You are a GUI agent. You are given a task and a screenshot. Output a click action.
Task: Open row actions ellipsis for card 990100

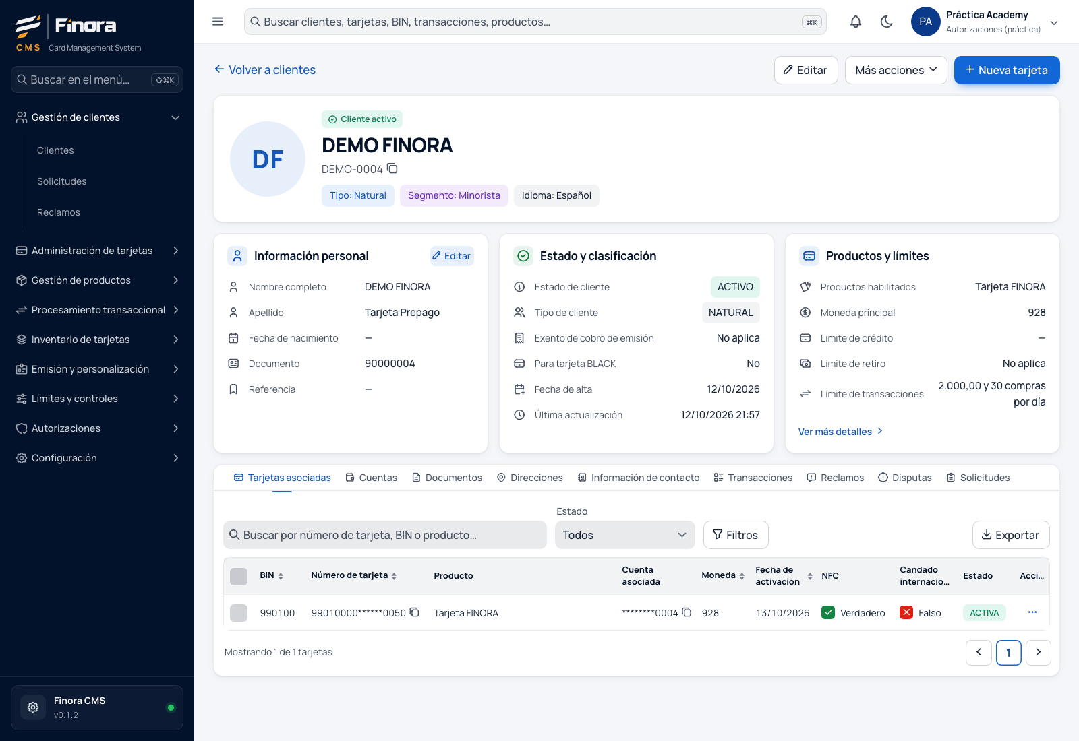click(1032, 612)
